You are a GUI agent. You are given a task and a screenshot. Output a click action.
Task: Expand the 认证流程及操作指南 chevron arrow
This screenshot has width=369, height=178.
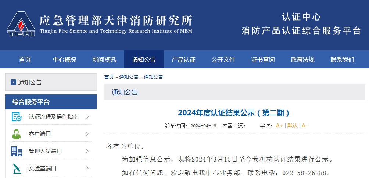(x=87, y=117)
